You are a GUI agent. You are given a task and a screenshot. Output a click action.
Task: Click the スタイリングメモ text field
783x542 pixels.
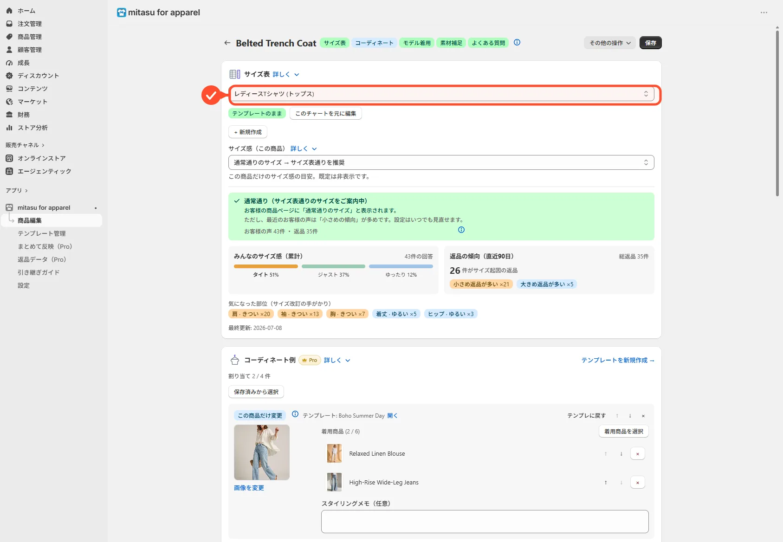coord(485,522)
